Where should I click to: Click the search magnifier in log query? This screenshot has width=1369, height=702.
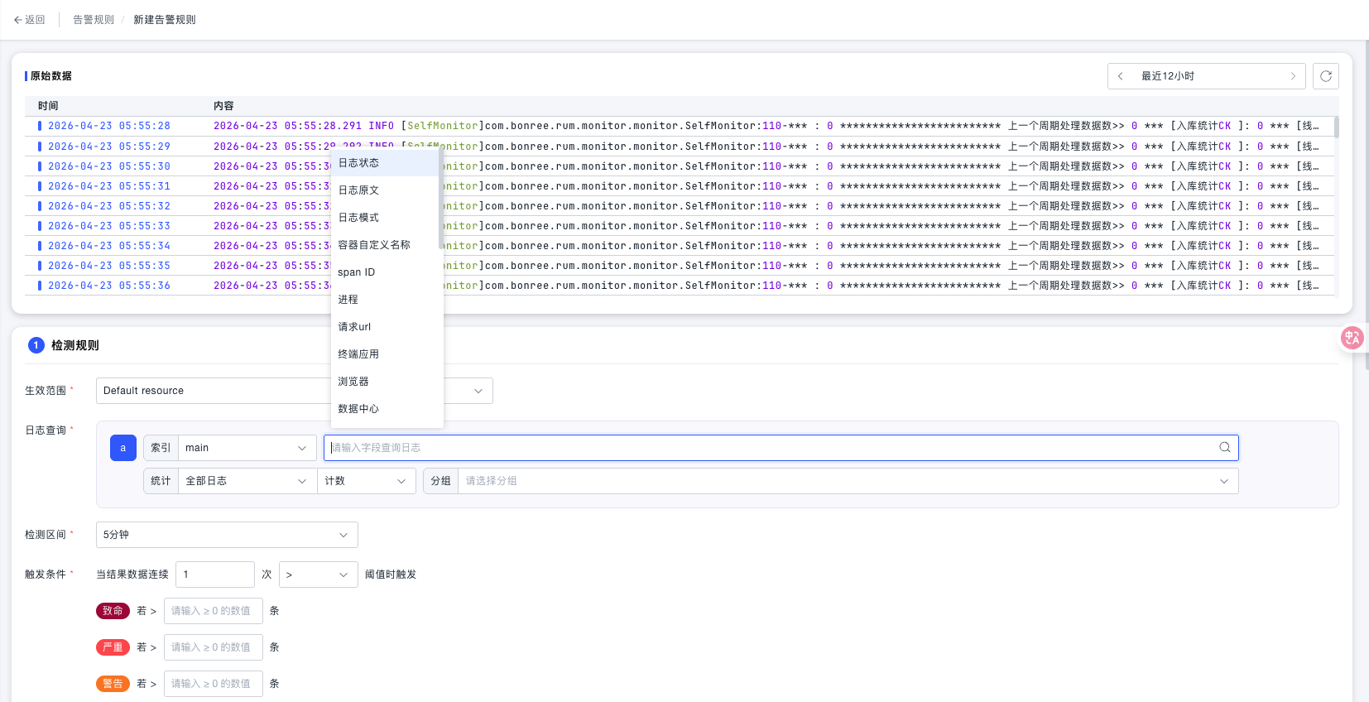click(x=1225, y=448)
